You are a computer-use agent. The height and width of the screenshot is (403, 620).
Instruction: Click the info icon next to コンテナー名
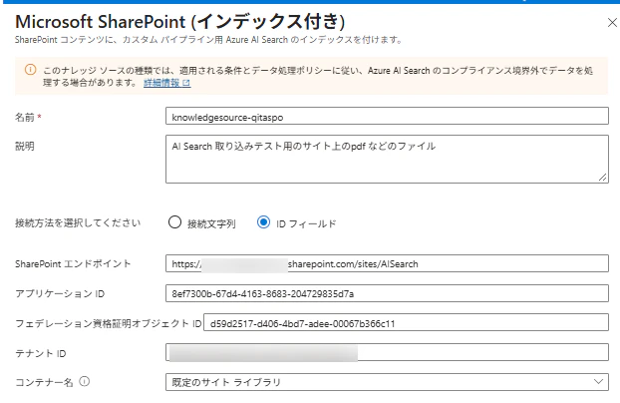tap(84, 381)
